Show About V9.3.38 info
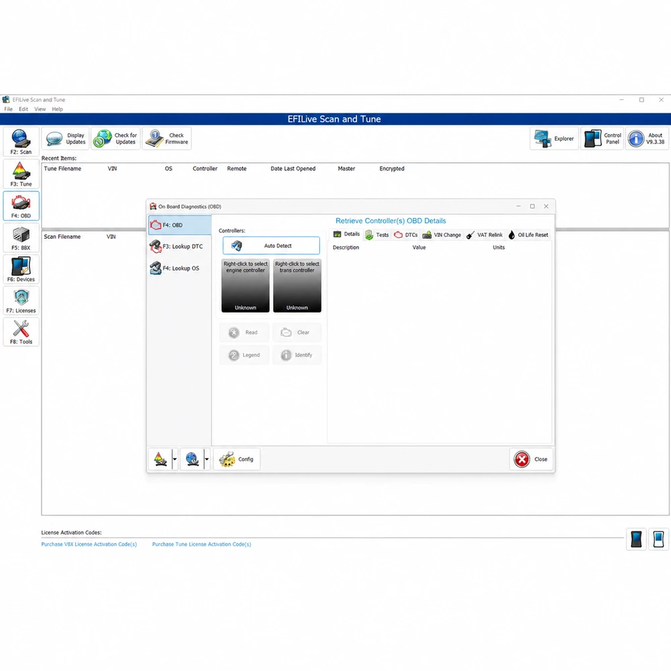This screenshot has height=671, width=671. (x=647, y=138)
